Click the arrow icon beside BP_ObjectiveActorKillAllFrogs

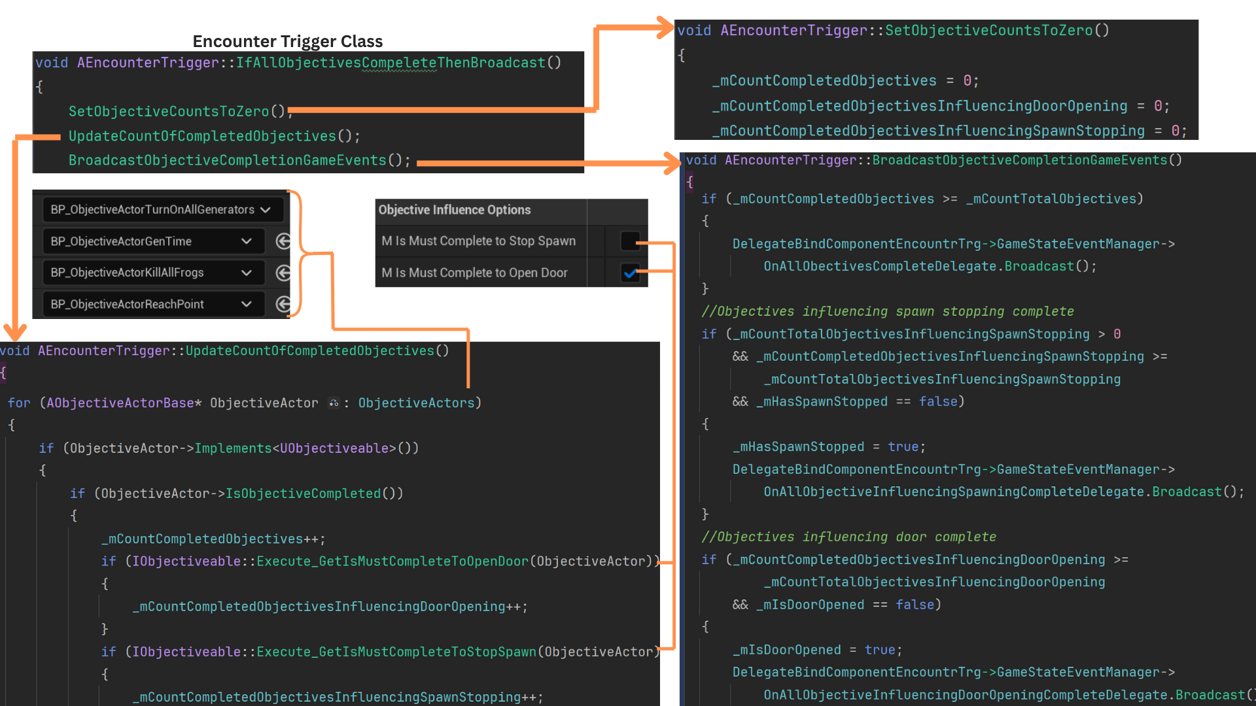point(283,273)
